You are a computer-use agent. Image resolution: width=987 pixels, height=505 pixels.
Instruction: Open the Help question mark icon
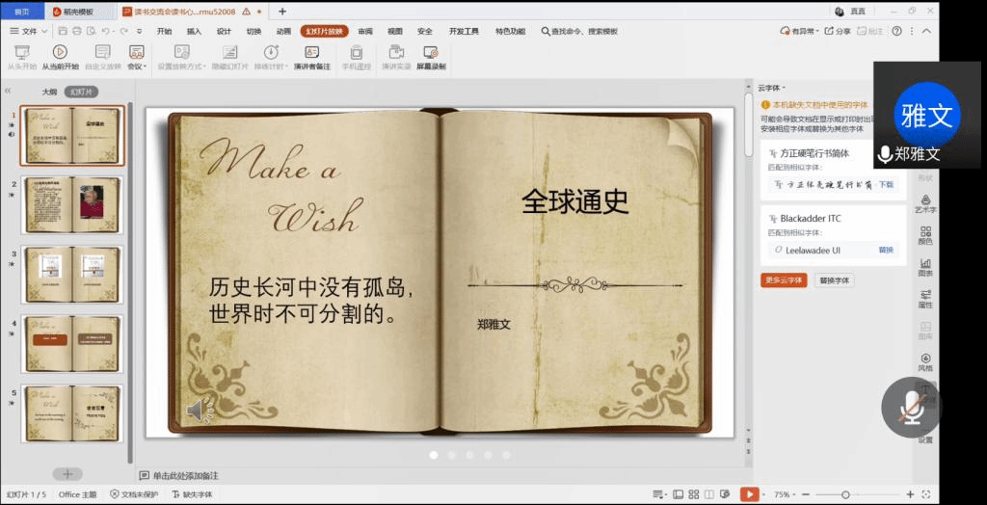pos(896,31)
